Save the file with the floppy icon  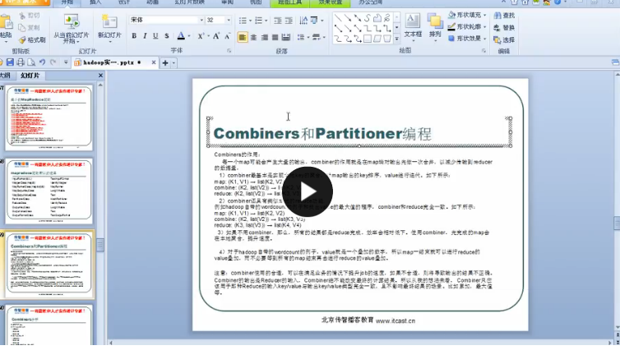pos(10,62)
